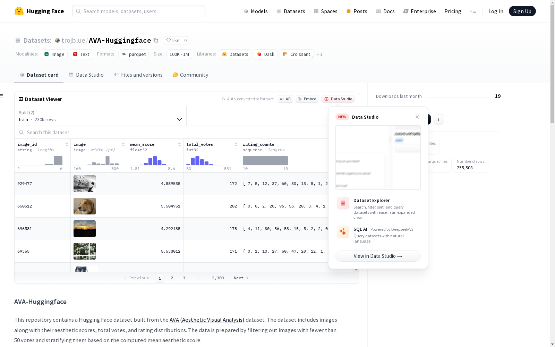View the like count of 0

[186, 40]
